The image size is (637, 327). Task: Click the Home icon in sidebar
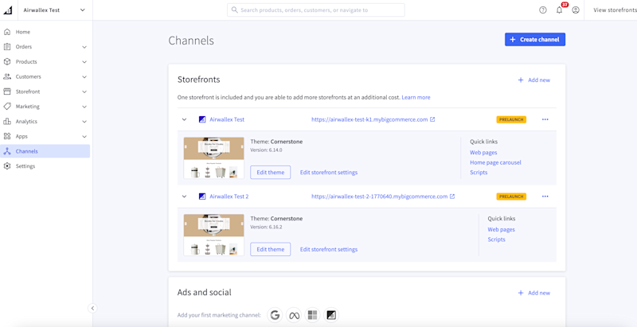click(x=7, y=32)
